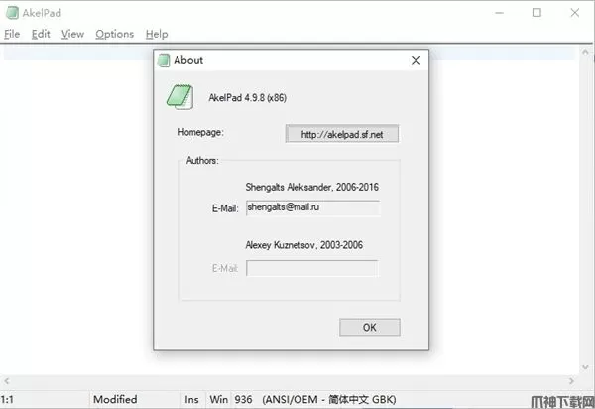This screenshot has height=409, width=595.
Task: Open the Help menu
Action: (157, 34)
